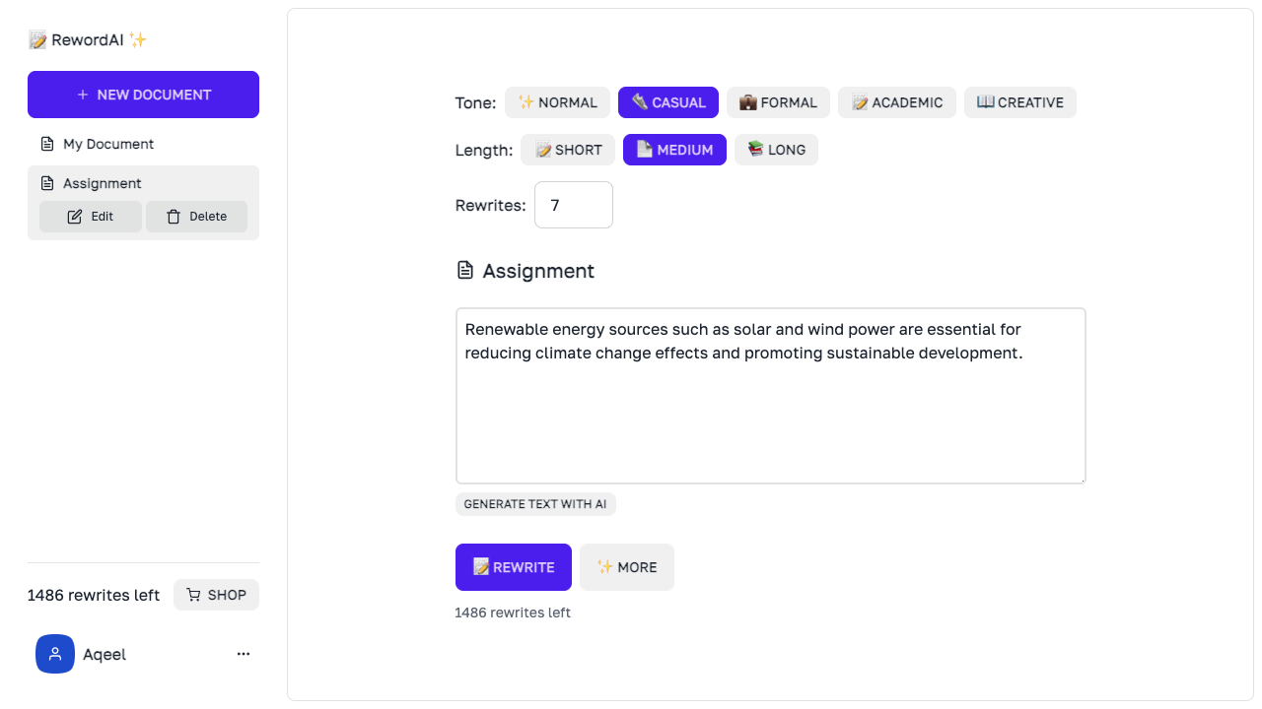The image size is (1262, 709).
Task: Click the document icon beside My Document
Action: coord(47,144)
